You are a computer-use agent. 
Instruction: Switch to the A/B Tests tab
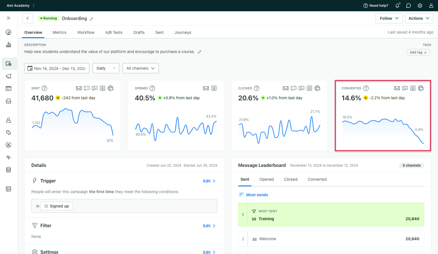pos(114,32)
